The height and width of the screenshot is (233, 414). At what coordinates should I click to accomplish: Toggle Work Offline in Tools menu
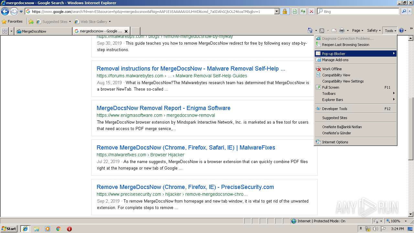(356, 69)
